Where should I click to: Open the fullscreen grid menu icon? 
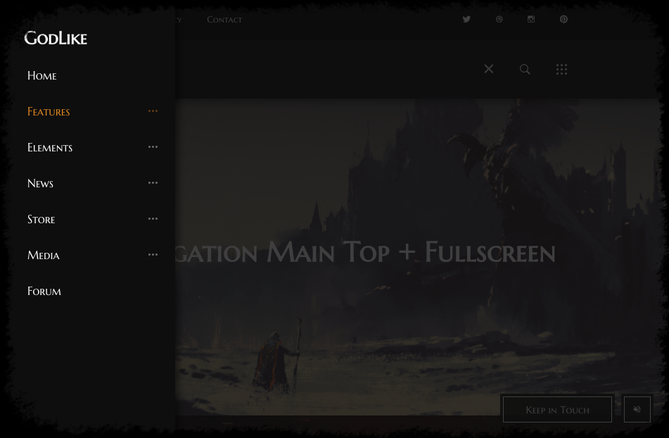(561, 69)
